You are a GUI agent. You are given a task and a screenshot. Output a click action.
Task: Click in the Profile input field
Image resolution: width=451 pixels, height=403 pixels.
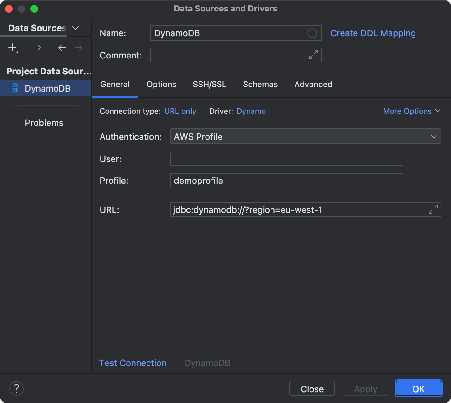286,181
